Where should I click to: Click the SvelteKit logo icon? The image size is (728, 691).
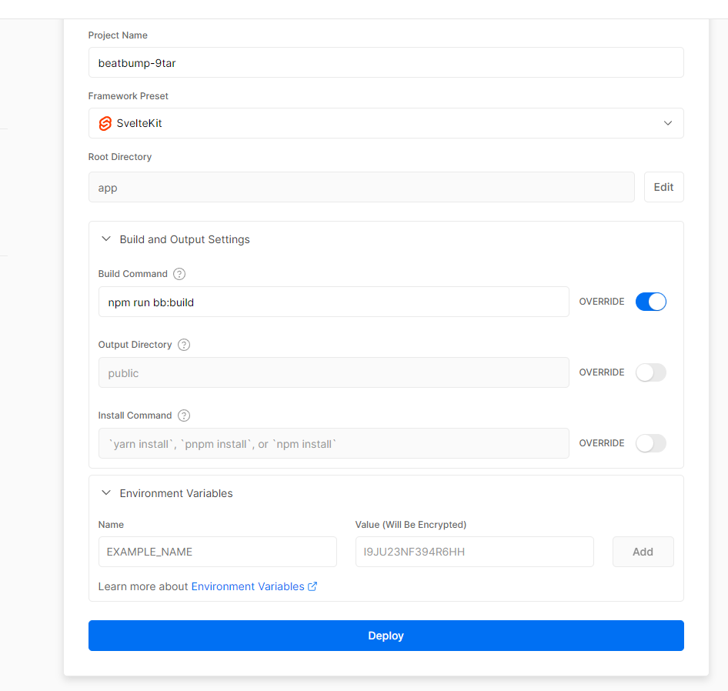(105, 124)
